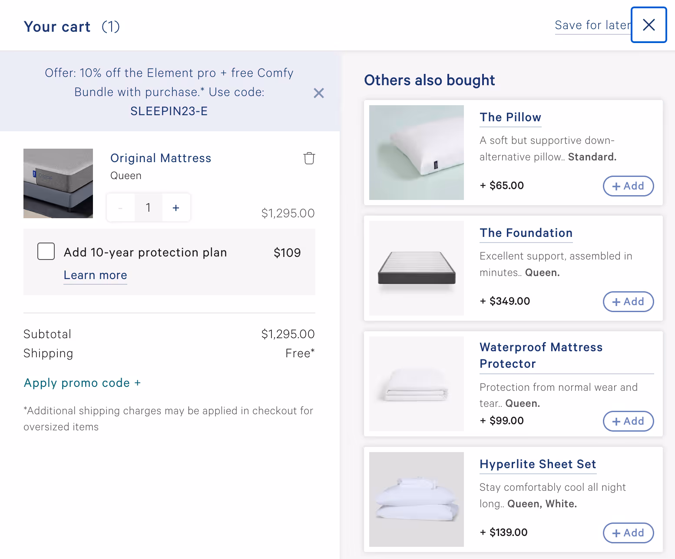Open The Foundation product page
The image size is (675, 559).
[526, 233]
